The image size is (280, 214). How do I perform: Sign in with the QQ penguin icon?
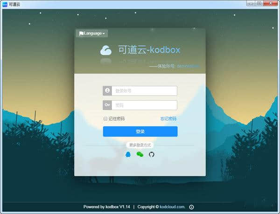[128, 154]
